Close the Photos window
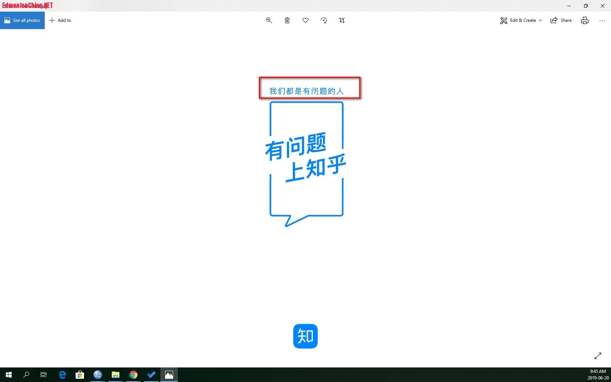Screen dimensions: 611x382 [603, 6]
